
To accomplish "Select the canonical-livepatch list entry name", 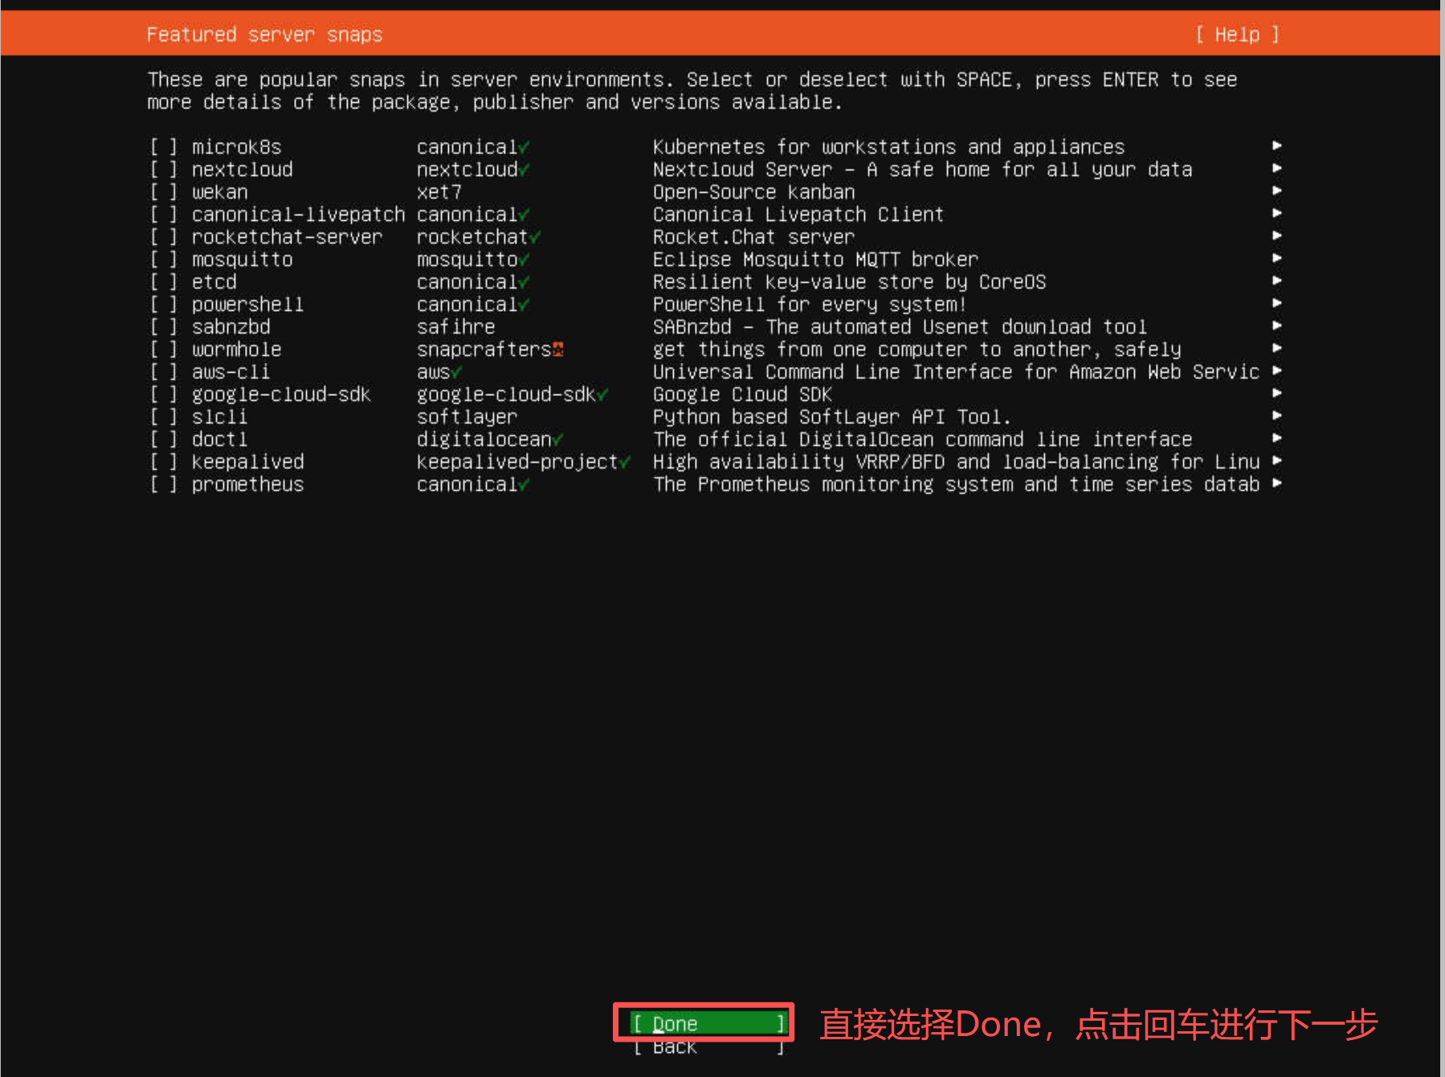I will coord(298,214).
